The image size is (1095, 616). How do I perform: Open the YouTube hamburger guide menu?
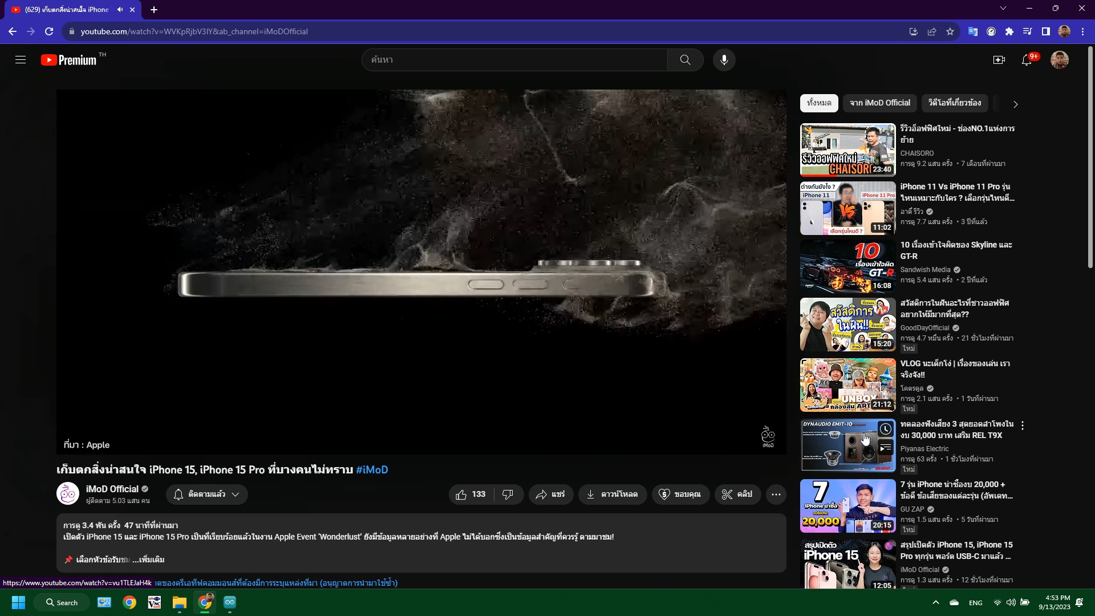tap(21, 60)
